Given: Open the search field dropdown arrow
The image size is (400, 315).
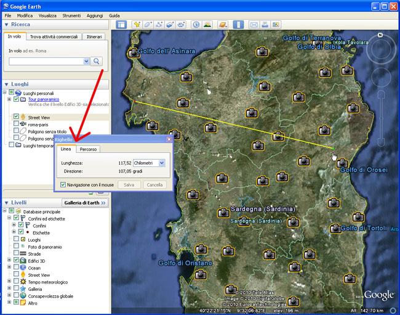Looking at the screenshot, I should [86, 61].
